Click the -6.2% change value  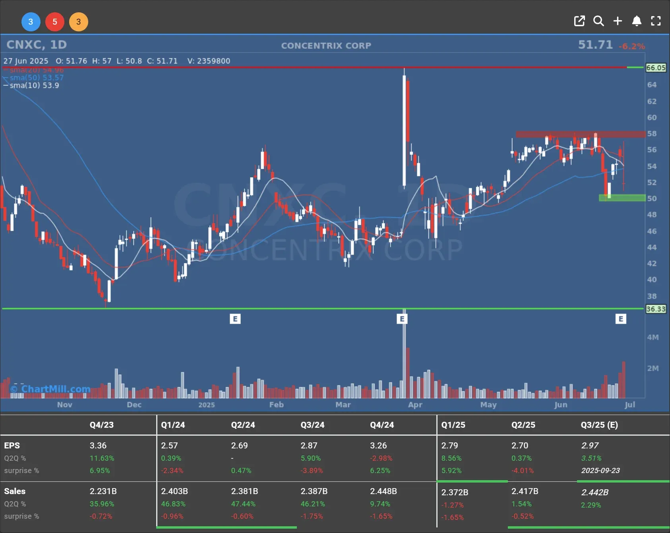pyautogui.click(x=632, y=46)
